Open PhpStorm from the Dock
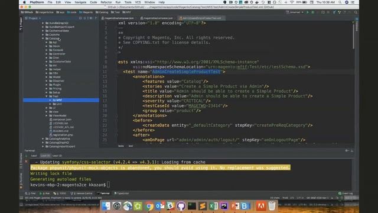Viewport: 378px width, 213px height. pyautogui.click(x=224, y=206)
